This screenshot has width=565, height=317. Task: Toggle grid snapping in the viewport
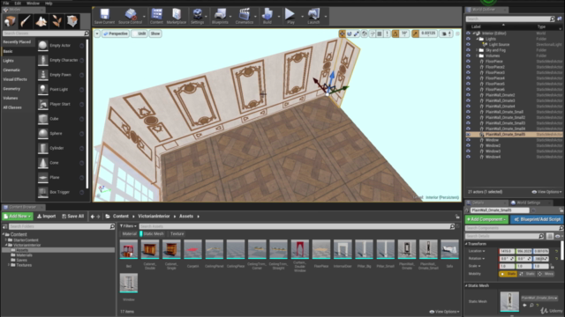pyautogui.click(x=380, y=33)
